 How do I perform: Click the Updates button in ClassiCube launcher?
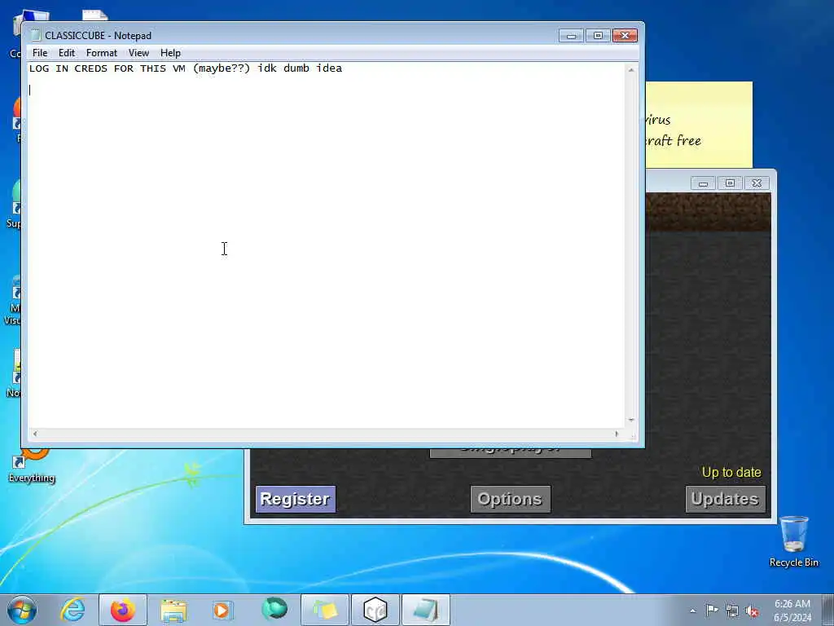[x=725, y=499]
